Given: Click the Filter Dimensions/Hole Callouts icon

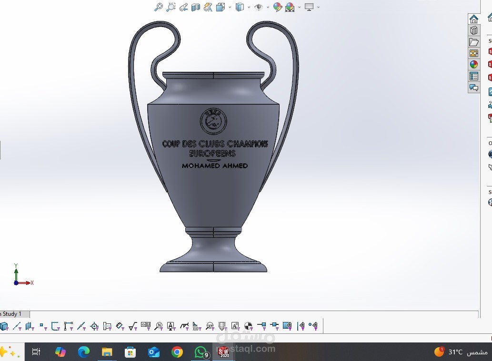Looking at the screenshot, I should pos(120,326).
